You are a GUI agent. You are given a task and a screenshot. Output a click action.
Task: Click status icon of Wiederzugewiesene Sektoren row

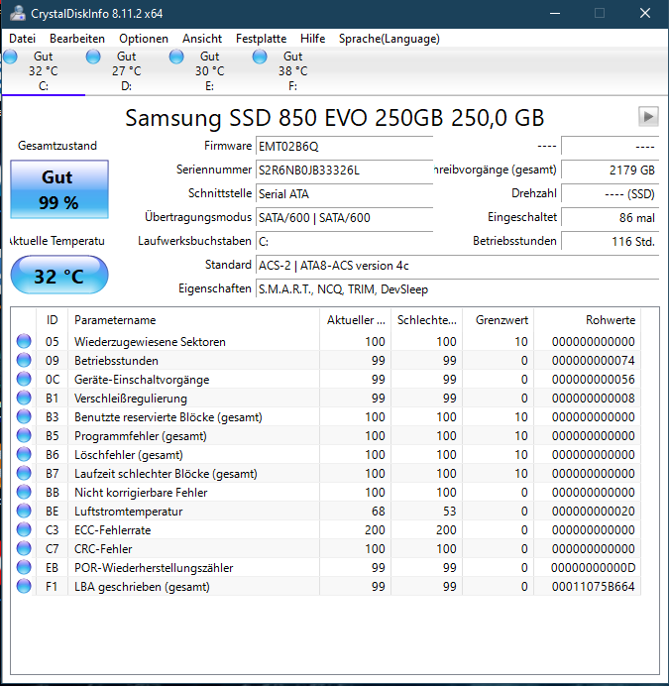[x=24, y=341]
